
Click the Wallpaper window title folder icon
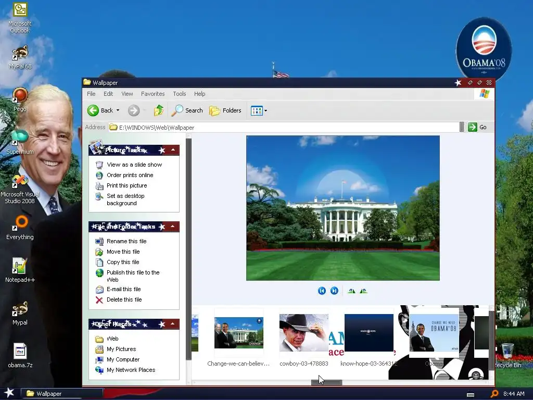click(87, 82)
